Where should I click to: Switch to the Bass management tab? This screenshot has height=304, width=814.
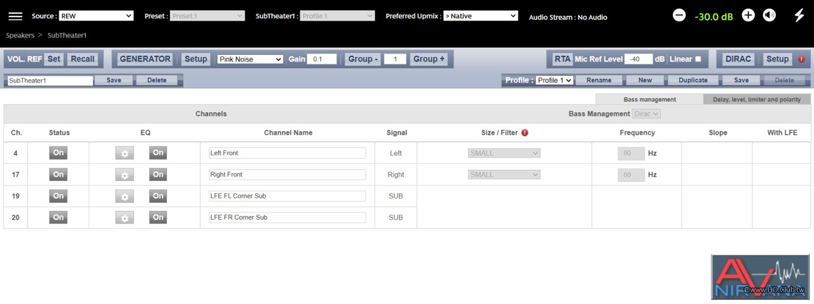[x=650, y=99]
